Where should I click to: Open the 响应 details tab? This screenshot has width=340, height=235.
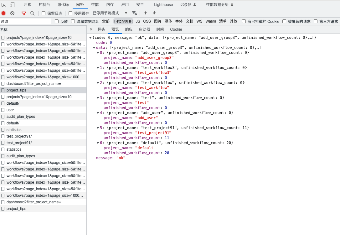(129, 29)
